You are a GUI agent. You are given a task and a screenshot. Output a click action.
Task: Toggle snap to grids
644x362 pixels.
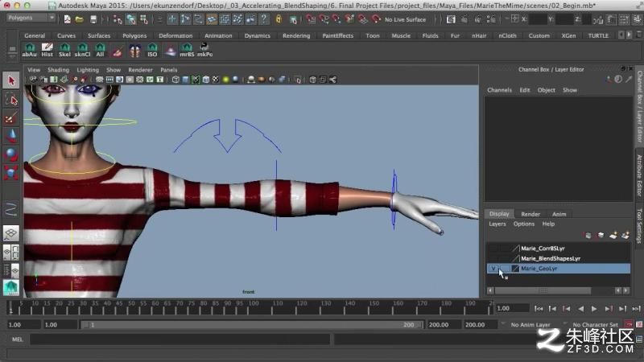tap(311, 19)
